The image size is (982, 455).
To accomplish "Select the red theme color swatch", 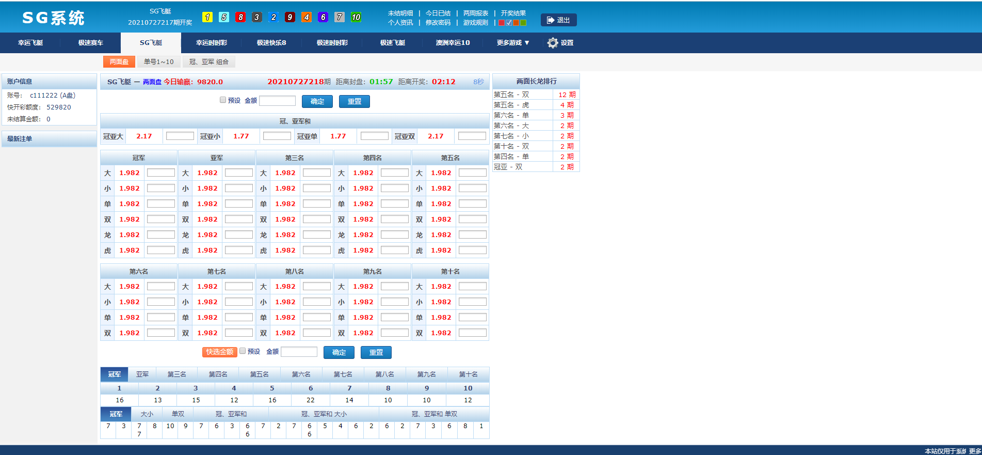I will tap(502, 23).
